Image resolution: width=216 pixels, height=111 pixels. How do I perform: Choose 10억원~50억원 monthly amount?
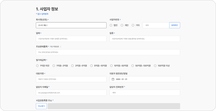pos(111,66)
